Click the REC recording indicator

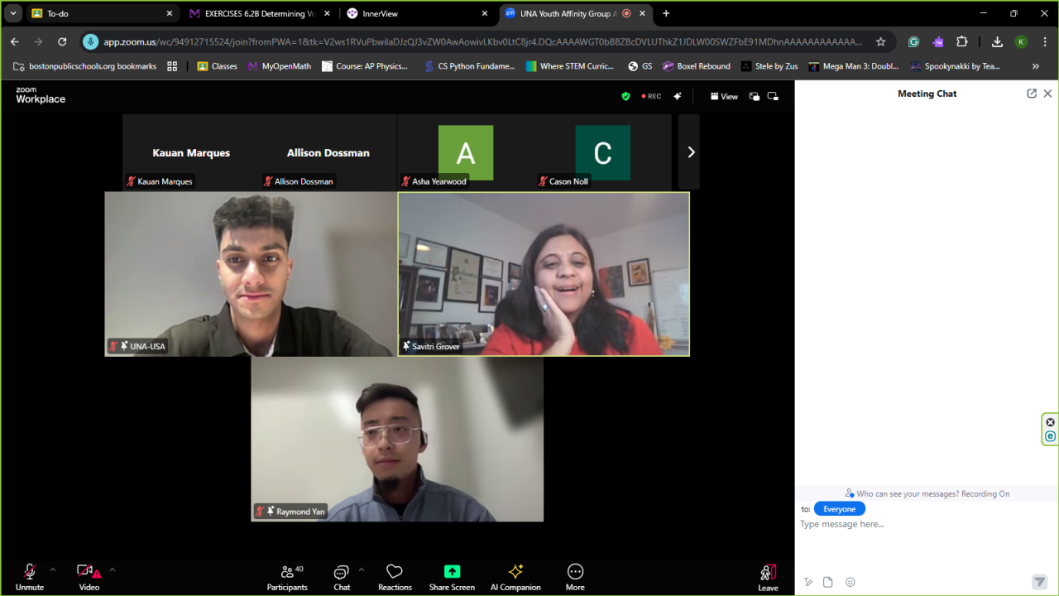coord(651,96)
